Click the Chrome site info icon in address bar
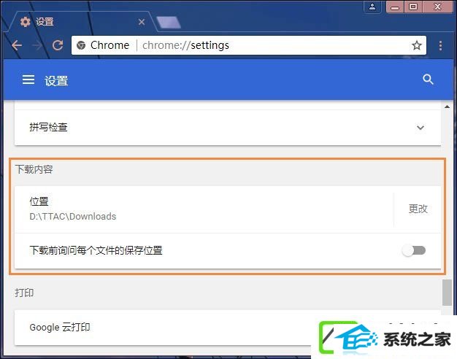 tap(81, 45)
